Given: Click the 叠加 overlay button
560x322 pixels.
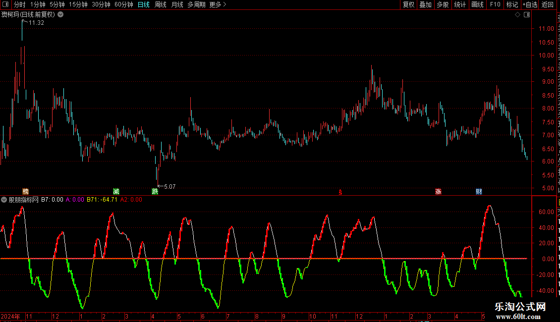Looking at the screenshot, I should [x=425, y=4].
